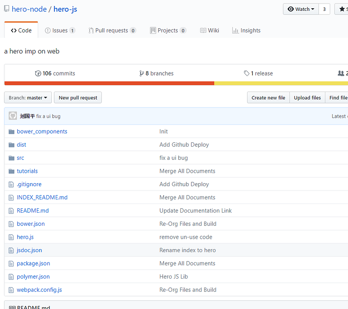Click the latest commit message 'fix a ui bug' in header
The width and height of the screenshot is (348, 309).
pyautogui.click(x=48, y=116)
